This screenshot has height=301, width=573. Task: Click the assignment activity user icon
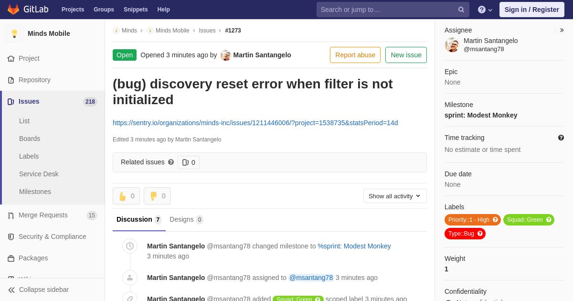[x=130, y=278]
